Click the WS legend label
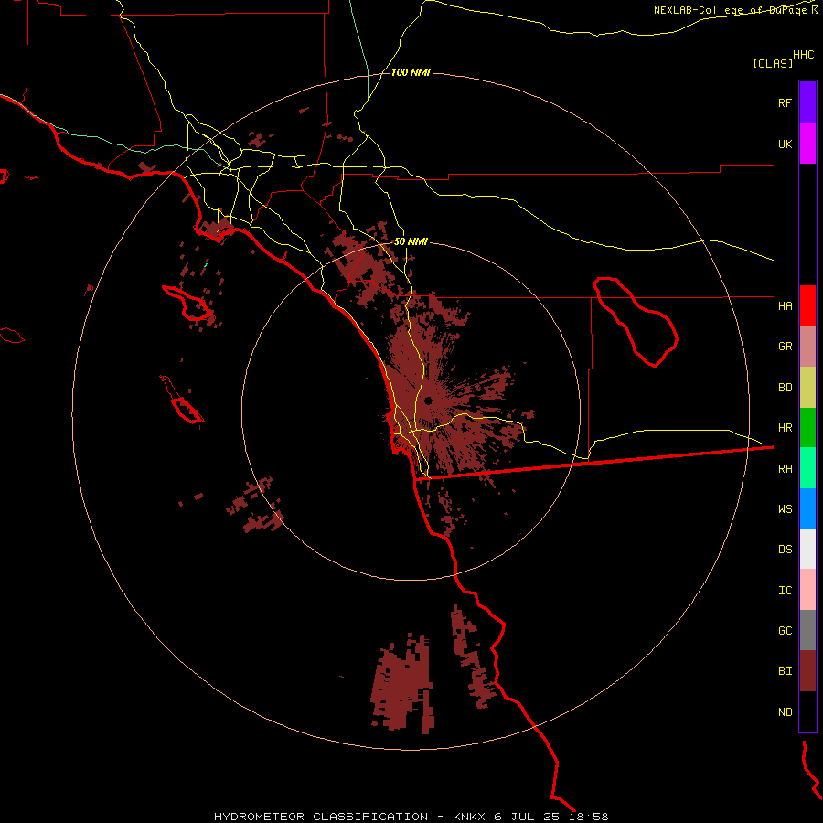This screenshot has width=823, height=823. click(x=785, y=508)
